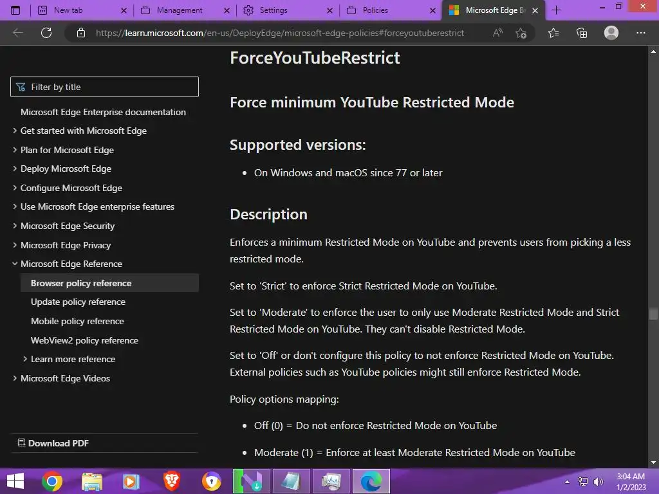Click the Supported versions heading
Viewport: 659px width, 494px height.
point(297,145)
